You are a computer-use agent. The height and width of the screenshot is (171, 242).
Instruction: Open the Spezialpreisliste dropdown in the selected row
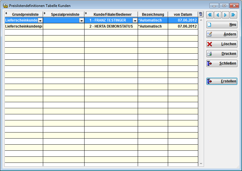(x=81, y=21)
